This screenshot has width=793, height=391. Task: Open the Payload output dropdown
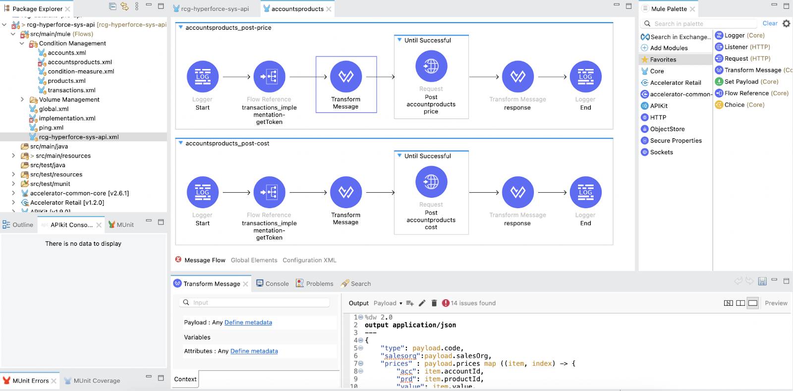388,303
